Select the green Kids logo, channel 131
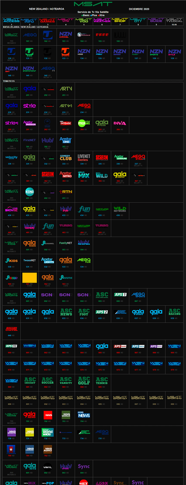186x485 pixels. (x=30, y=52)
